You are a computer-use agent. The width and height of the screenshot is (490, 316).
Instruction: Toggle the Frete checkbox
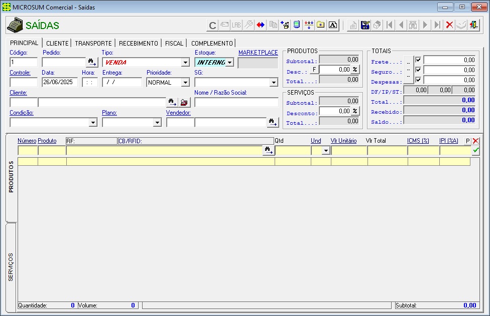pyautogui.click(x=418, y=60)
